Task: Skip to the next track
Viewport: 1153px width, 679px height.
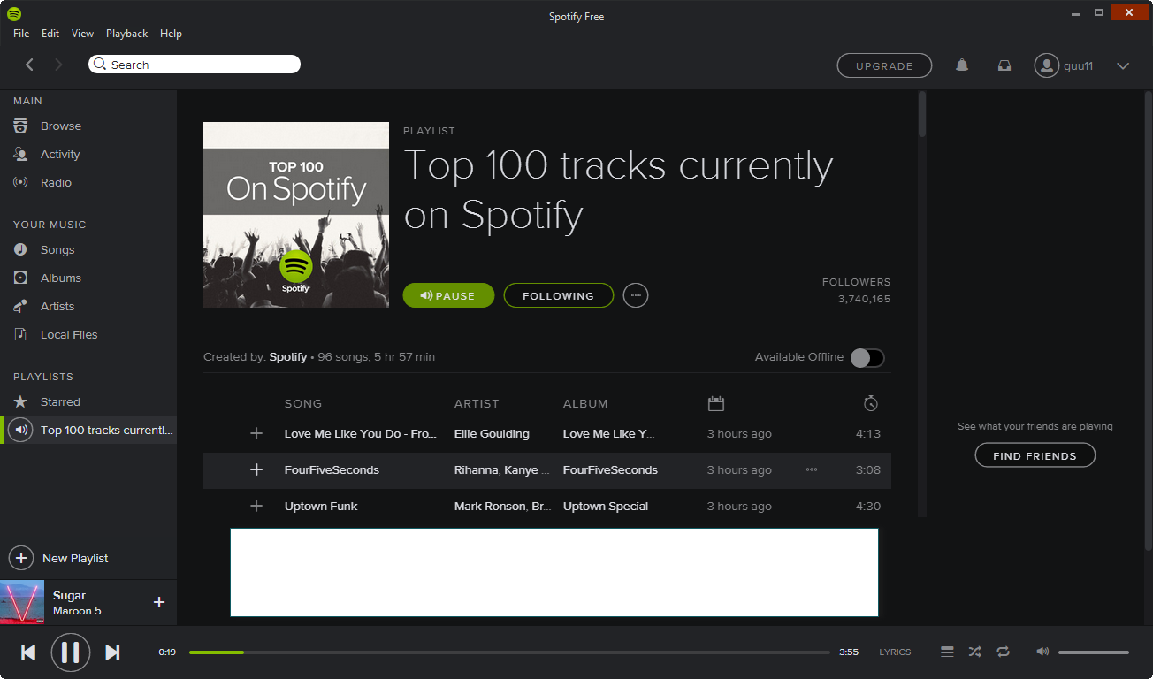Action: (112, 652)
